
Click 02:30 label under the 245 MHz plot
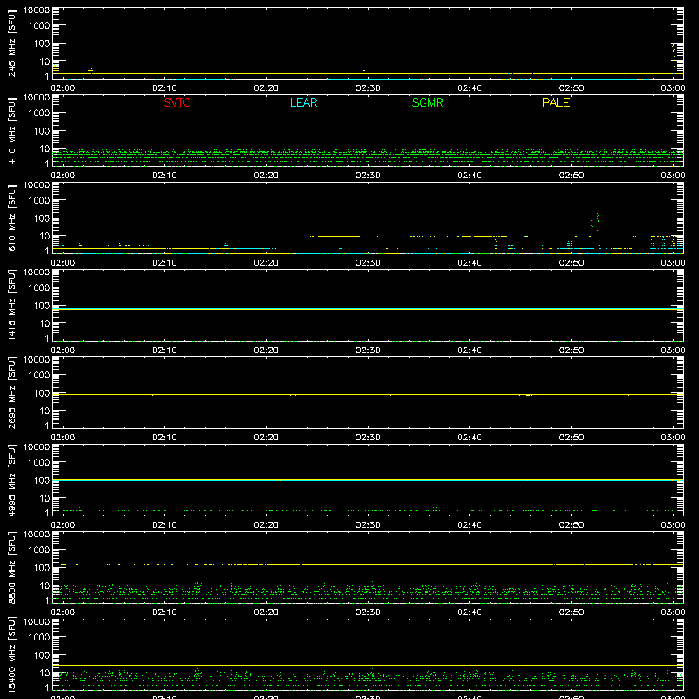[x=368, y=88]
